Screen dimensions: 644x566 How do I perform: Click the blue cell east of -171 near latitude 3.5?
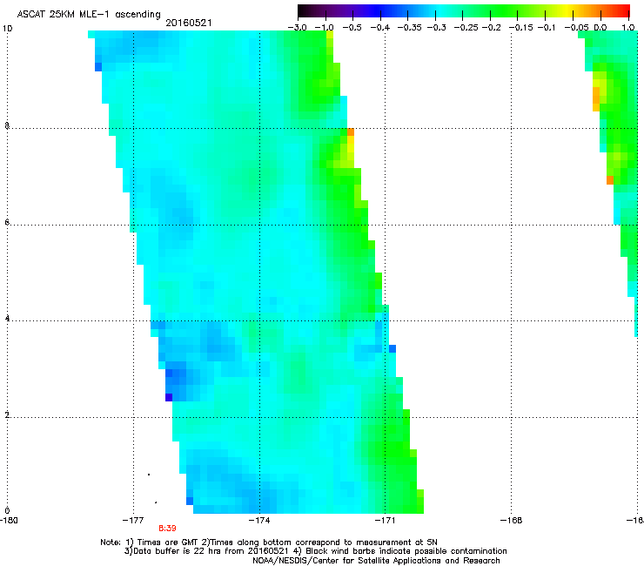click(x=392, y=349)
